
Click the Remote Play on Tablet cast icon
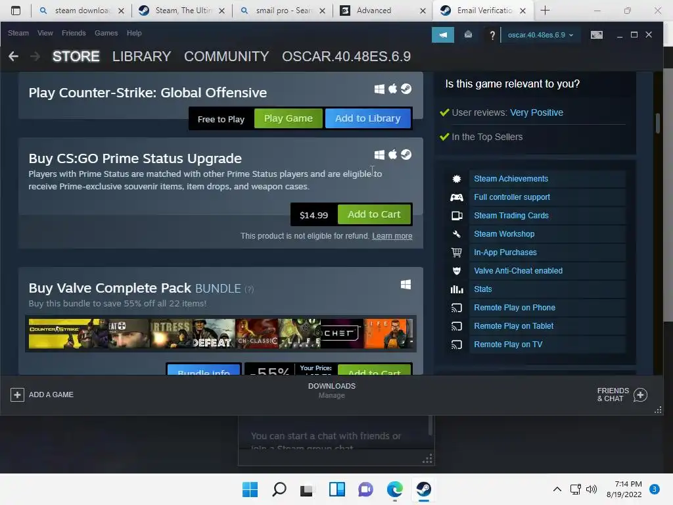[457, 326]
